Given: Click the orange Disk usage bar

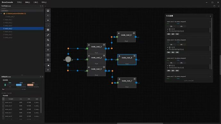Looking at the screenshot, I should click(x=30, y=85).
